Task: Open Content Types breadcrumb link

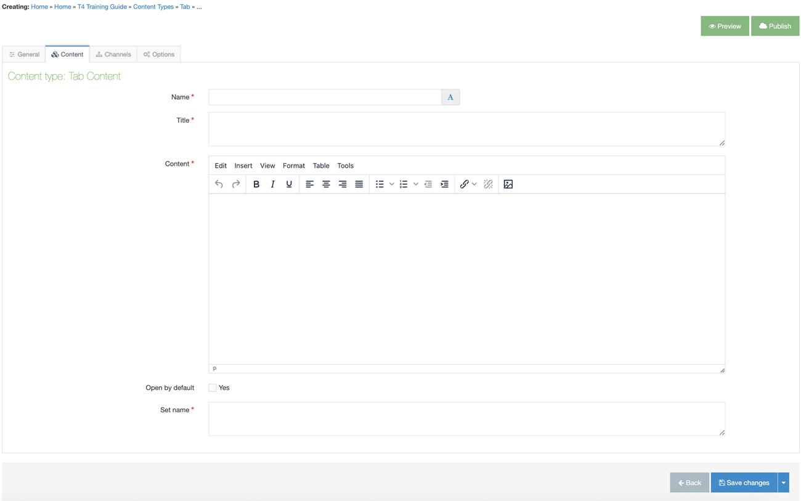Action: click(153, 7)
